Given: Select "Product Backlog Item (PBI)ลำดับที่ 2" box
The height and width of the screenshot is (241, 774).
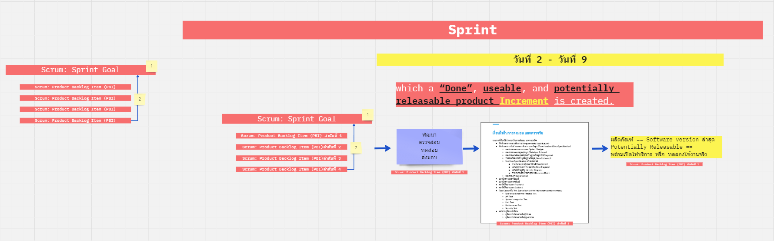Looking at the screenshot, I should [x=291, y=147].
